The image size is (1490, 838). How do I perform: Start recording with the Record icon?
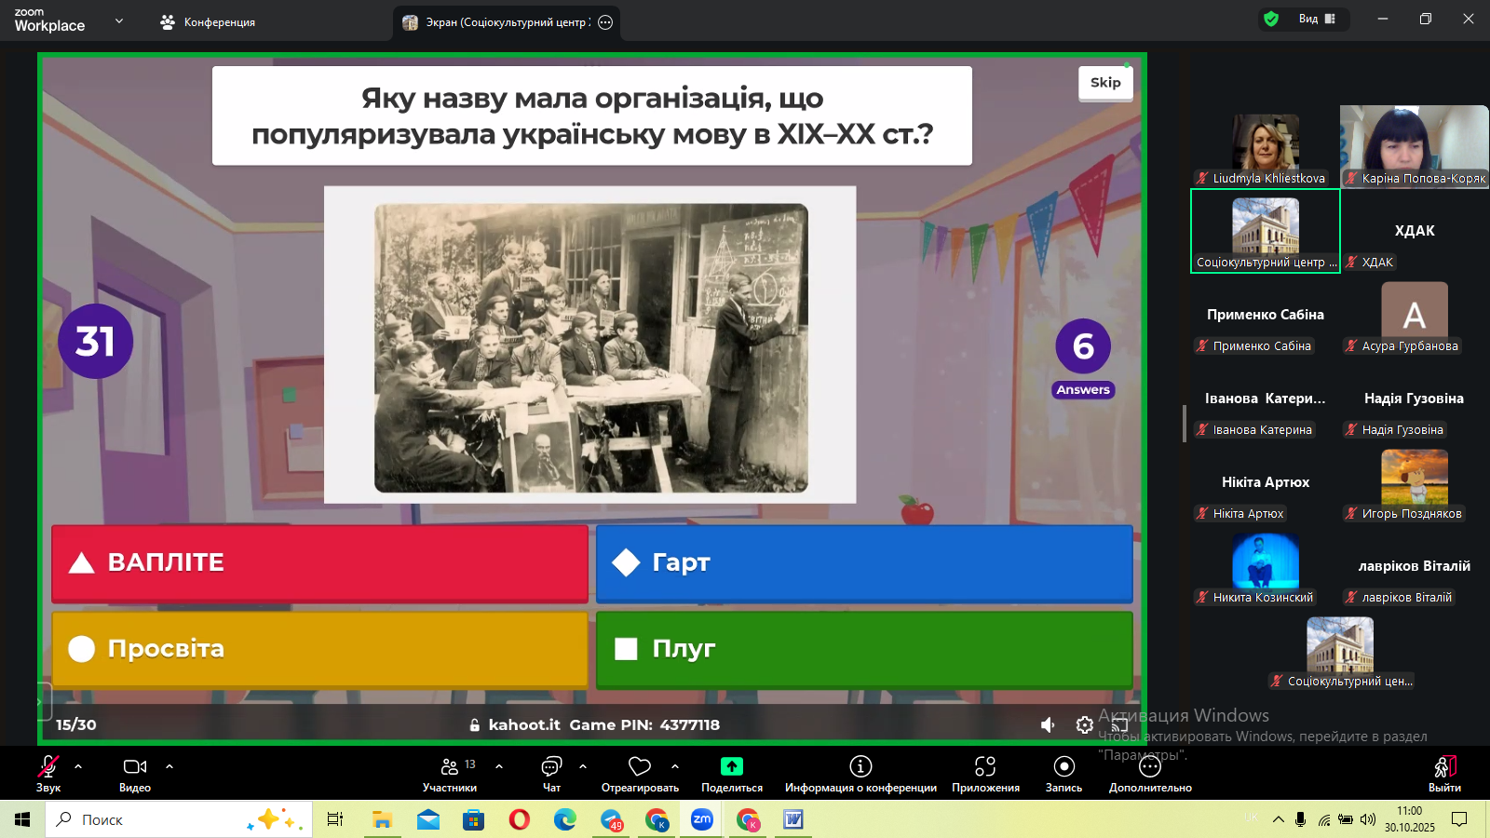coord(1063,766)
